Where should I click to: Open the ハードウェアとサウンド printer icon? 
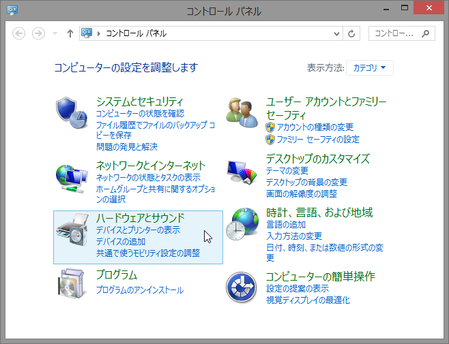tap(72, 230)
